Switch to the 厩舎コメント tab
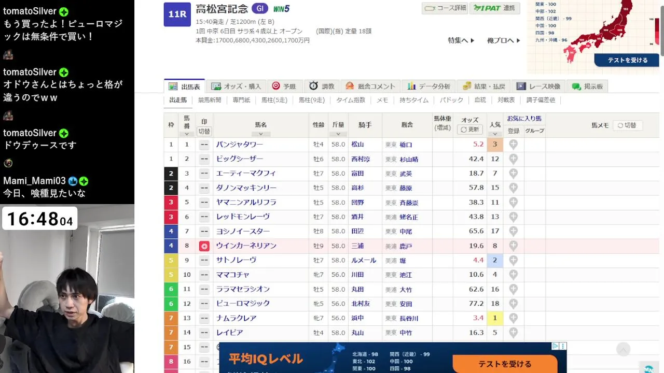The height and width of the screenshot is (373, 664). [370, 86]
